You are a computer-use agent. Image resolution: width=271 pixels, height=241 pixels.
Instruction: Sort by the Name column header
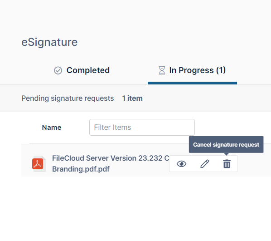pos(52,128)
